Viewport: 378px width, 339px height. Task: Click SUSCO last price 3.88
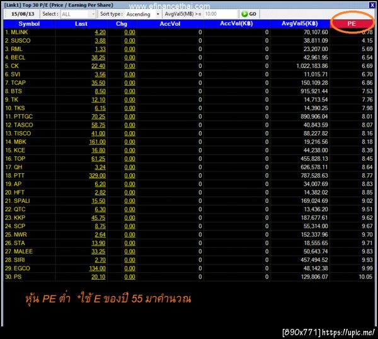click(x=100, y=41)
